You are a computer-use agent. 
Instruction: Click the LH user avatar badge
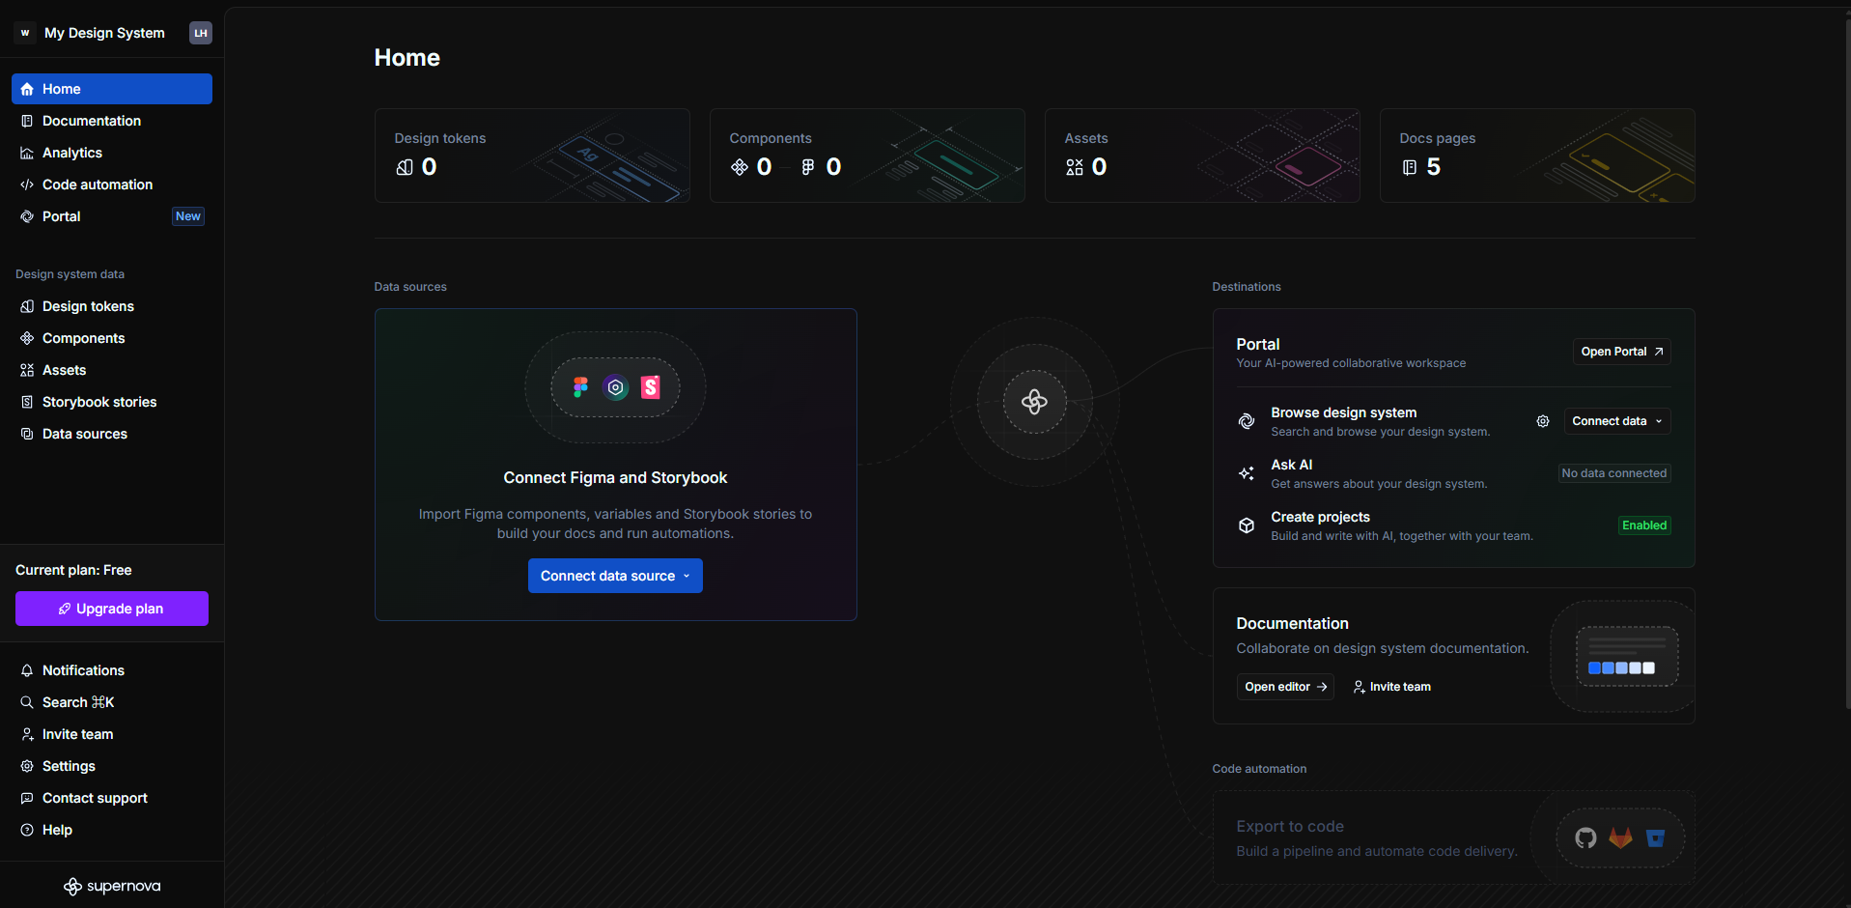pyautogui.click(x=200, y=33)
